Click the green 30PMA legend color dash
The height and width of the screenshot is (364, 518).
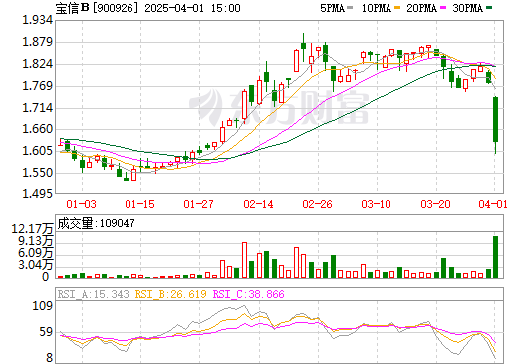click(488, 8)
